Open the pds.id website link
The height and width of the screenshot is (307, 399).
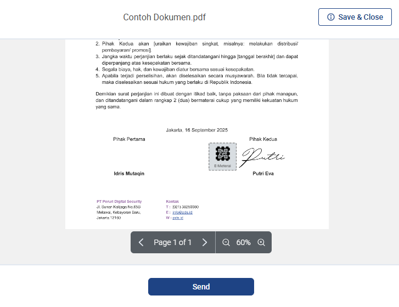point(178,218)
